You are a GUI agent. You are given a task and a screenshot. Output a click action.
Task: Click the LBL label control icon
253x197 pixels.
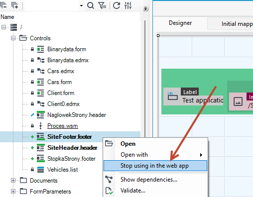(x=173, y=96)
